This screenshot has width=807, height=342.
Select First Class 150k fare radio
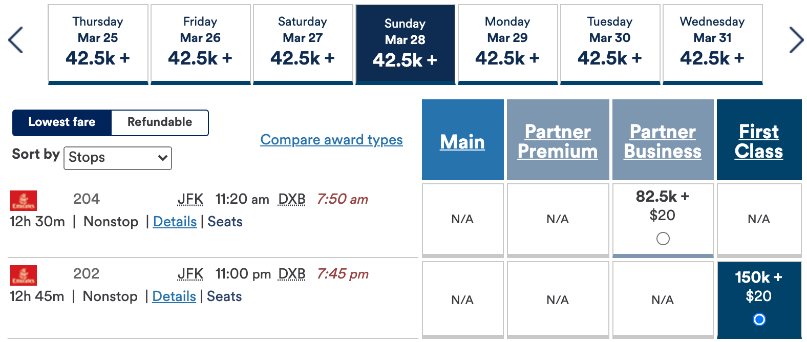759,319
